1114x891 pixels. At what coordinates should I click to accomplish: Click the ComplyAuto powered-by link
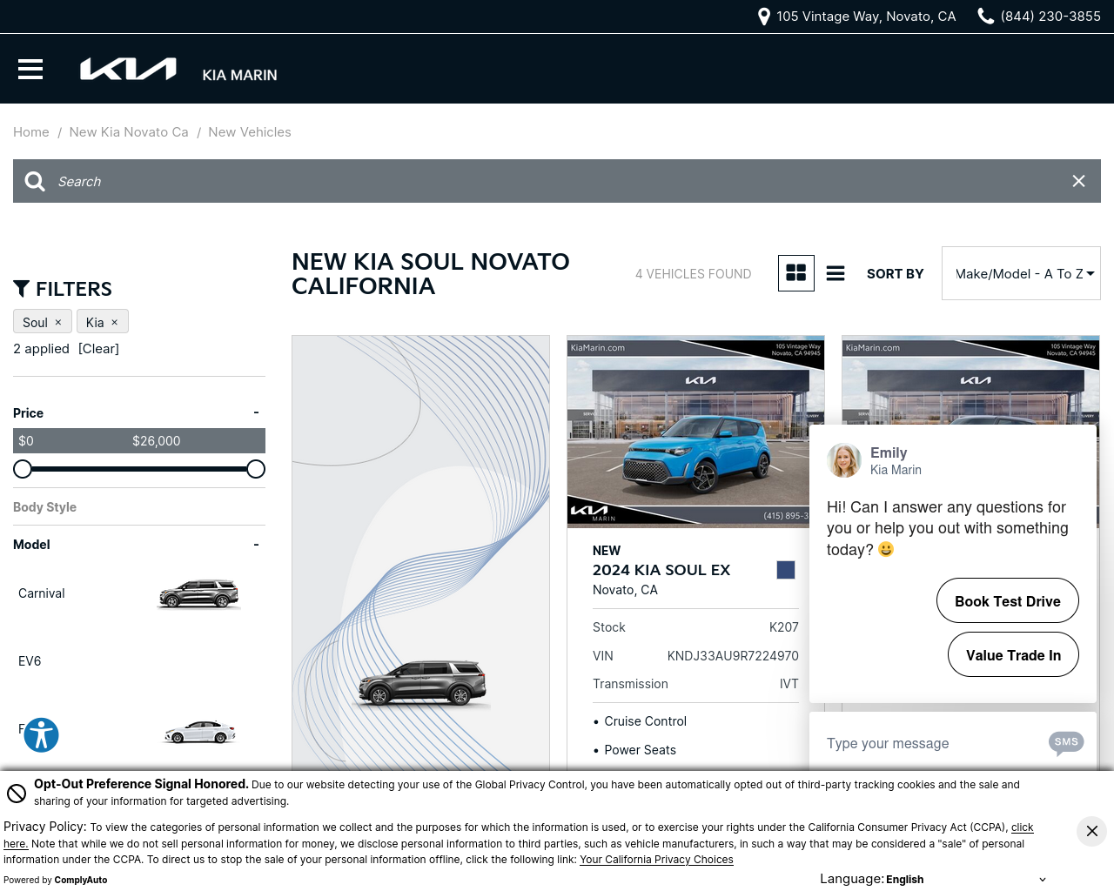pyautogui.click(x=81, y=880)
